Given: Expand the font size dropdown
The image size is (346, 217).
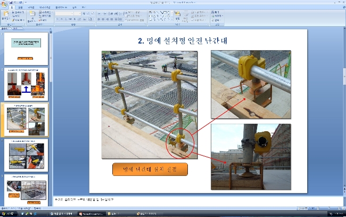Looking at the screenshot, I should click(x=78, y=14).
